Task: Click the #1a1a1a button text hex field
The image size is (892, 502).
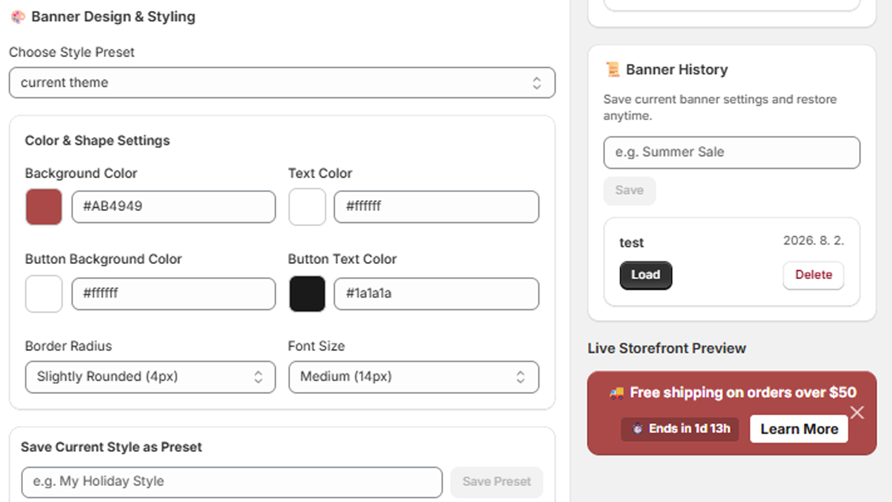Action: point(437,294)
